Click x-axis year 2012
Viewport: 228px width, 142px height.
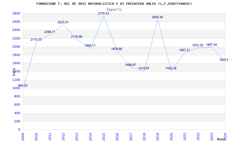(x=63, y=137)
